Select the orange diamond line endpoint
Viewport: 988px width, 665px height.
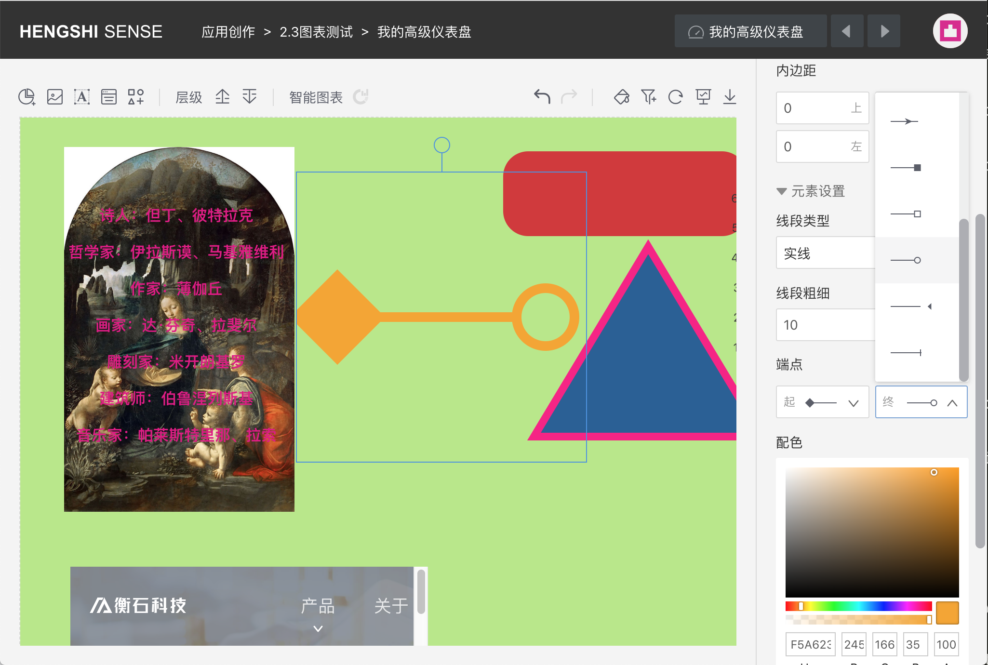pyautogui.click(x=338, y=317)
